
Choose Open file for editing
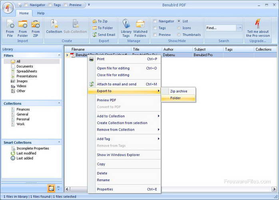tap(125, 68)
